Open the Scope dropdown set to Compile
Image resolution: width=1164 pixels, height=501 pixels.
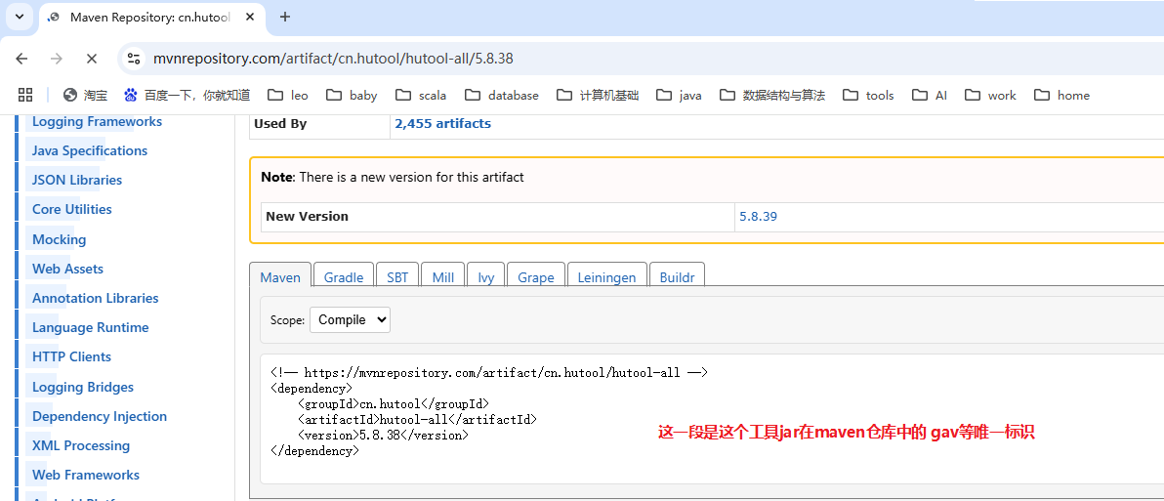[x=350, y=320]
